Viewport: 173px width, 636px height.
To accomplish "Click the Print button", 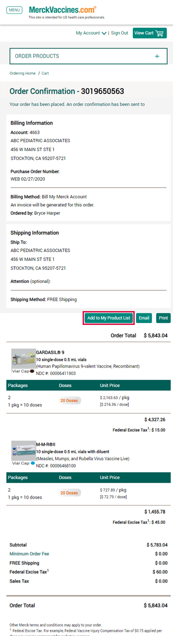I will point(163,318).
